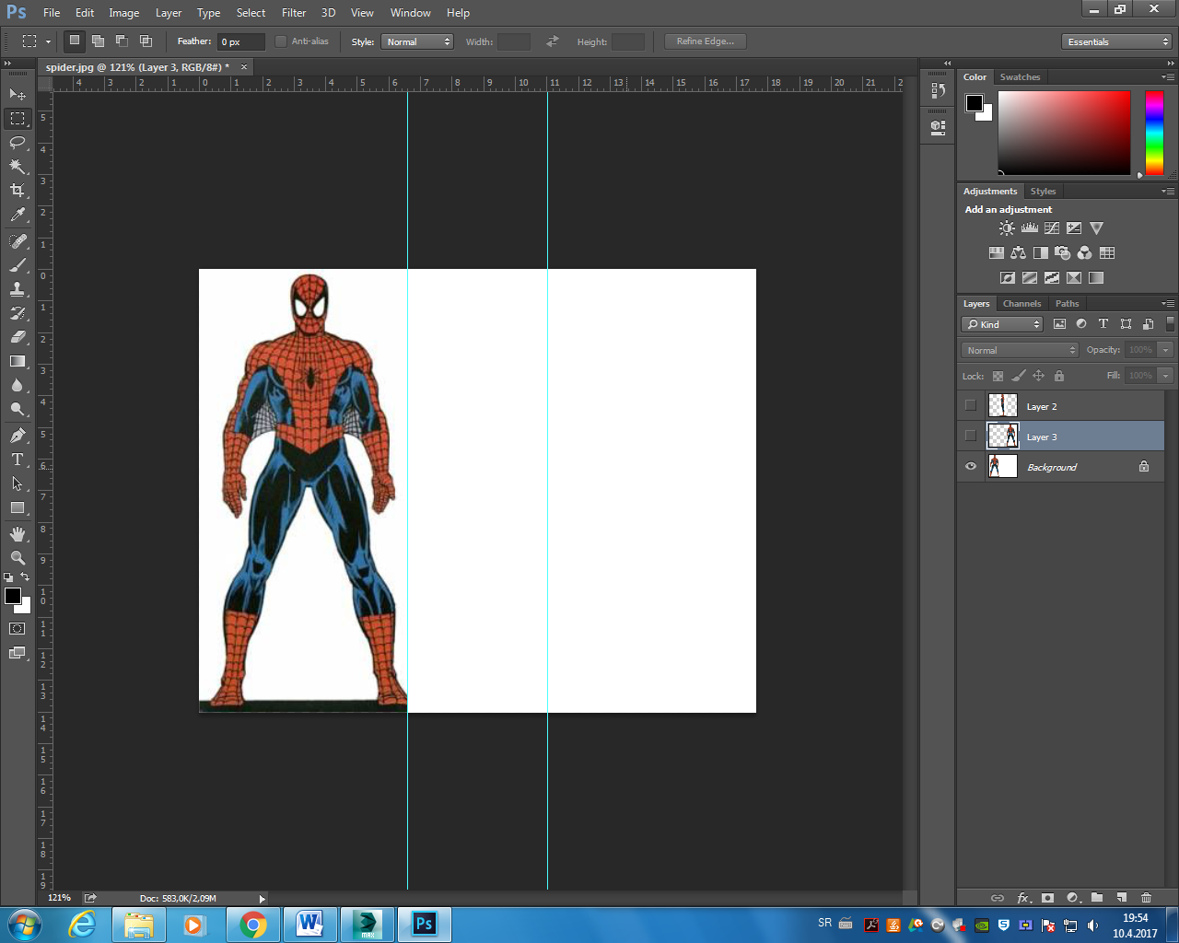1179x943 pixels.
Task: Open the Opacity slider dropdown arrow
Action: (1166, 350)
